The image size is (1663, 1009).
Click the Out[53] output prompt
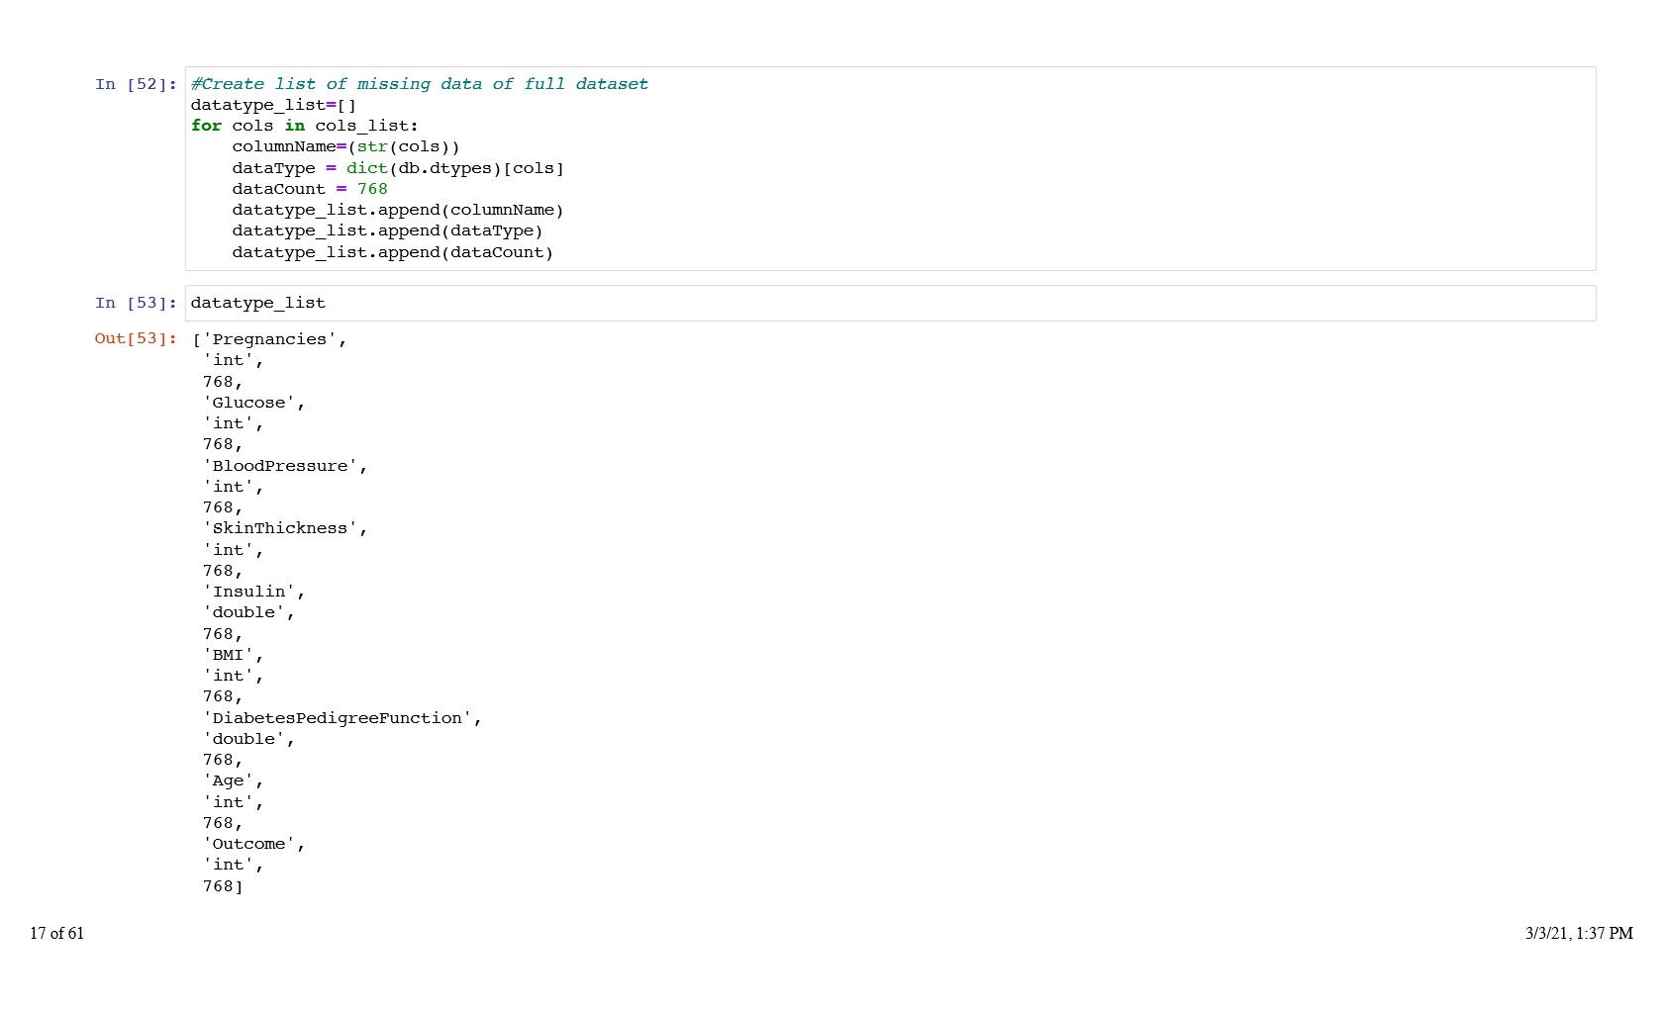[x=136, y=338]
